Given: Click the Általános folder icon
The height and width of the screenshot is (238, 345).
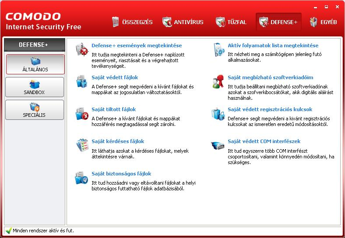Looking at the screenshot, I should click(x=35, y=61).
